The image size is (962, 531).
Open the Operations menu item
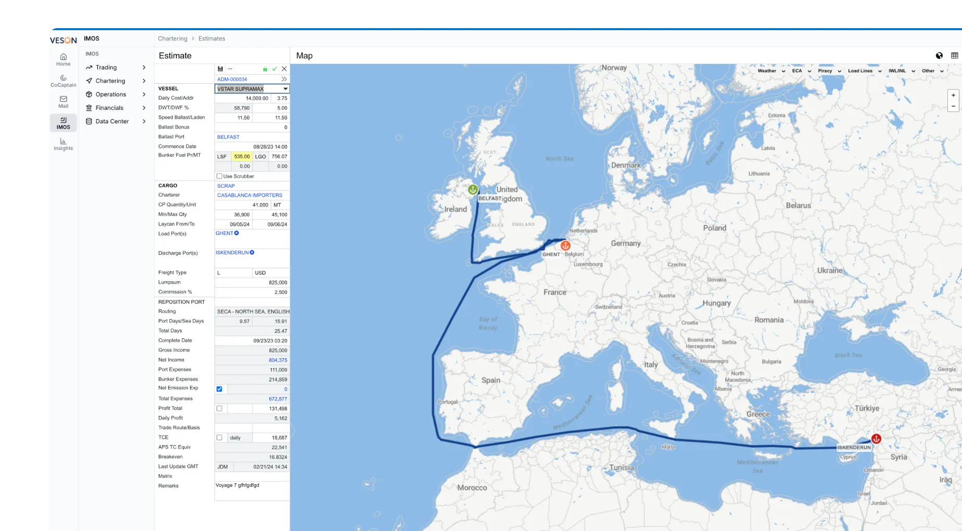click(x=110, y=95)
